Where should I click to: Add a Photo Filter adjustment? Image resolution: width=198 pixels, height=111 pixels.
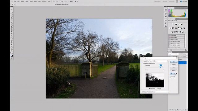point(181,28)
